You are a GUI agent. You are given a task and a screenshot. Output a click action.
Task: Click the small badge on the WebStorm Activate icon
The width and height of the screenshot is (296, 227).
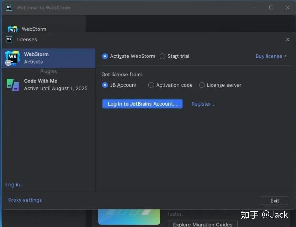click(8, 63)
